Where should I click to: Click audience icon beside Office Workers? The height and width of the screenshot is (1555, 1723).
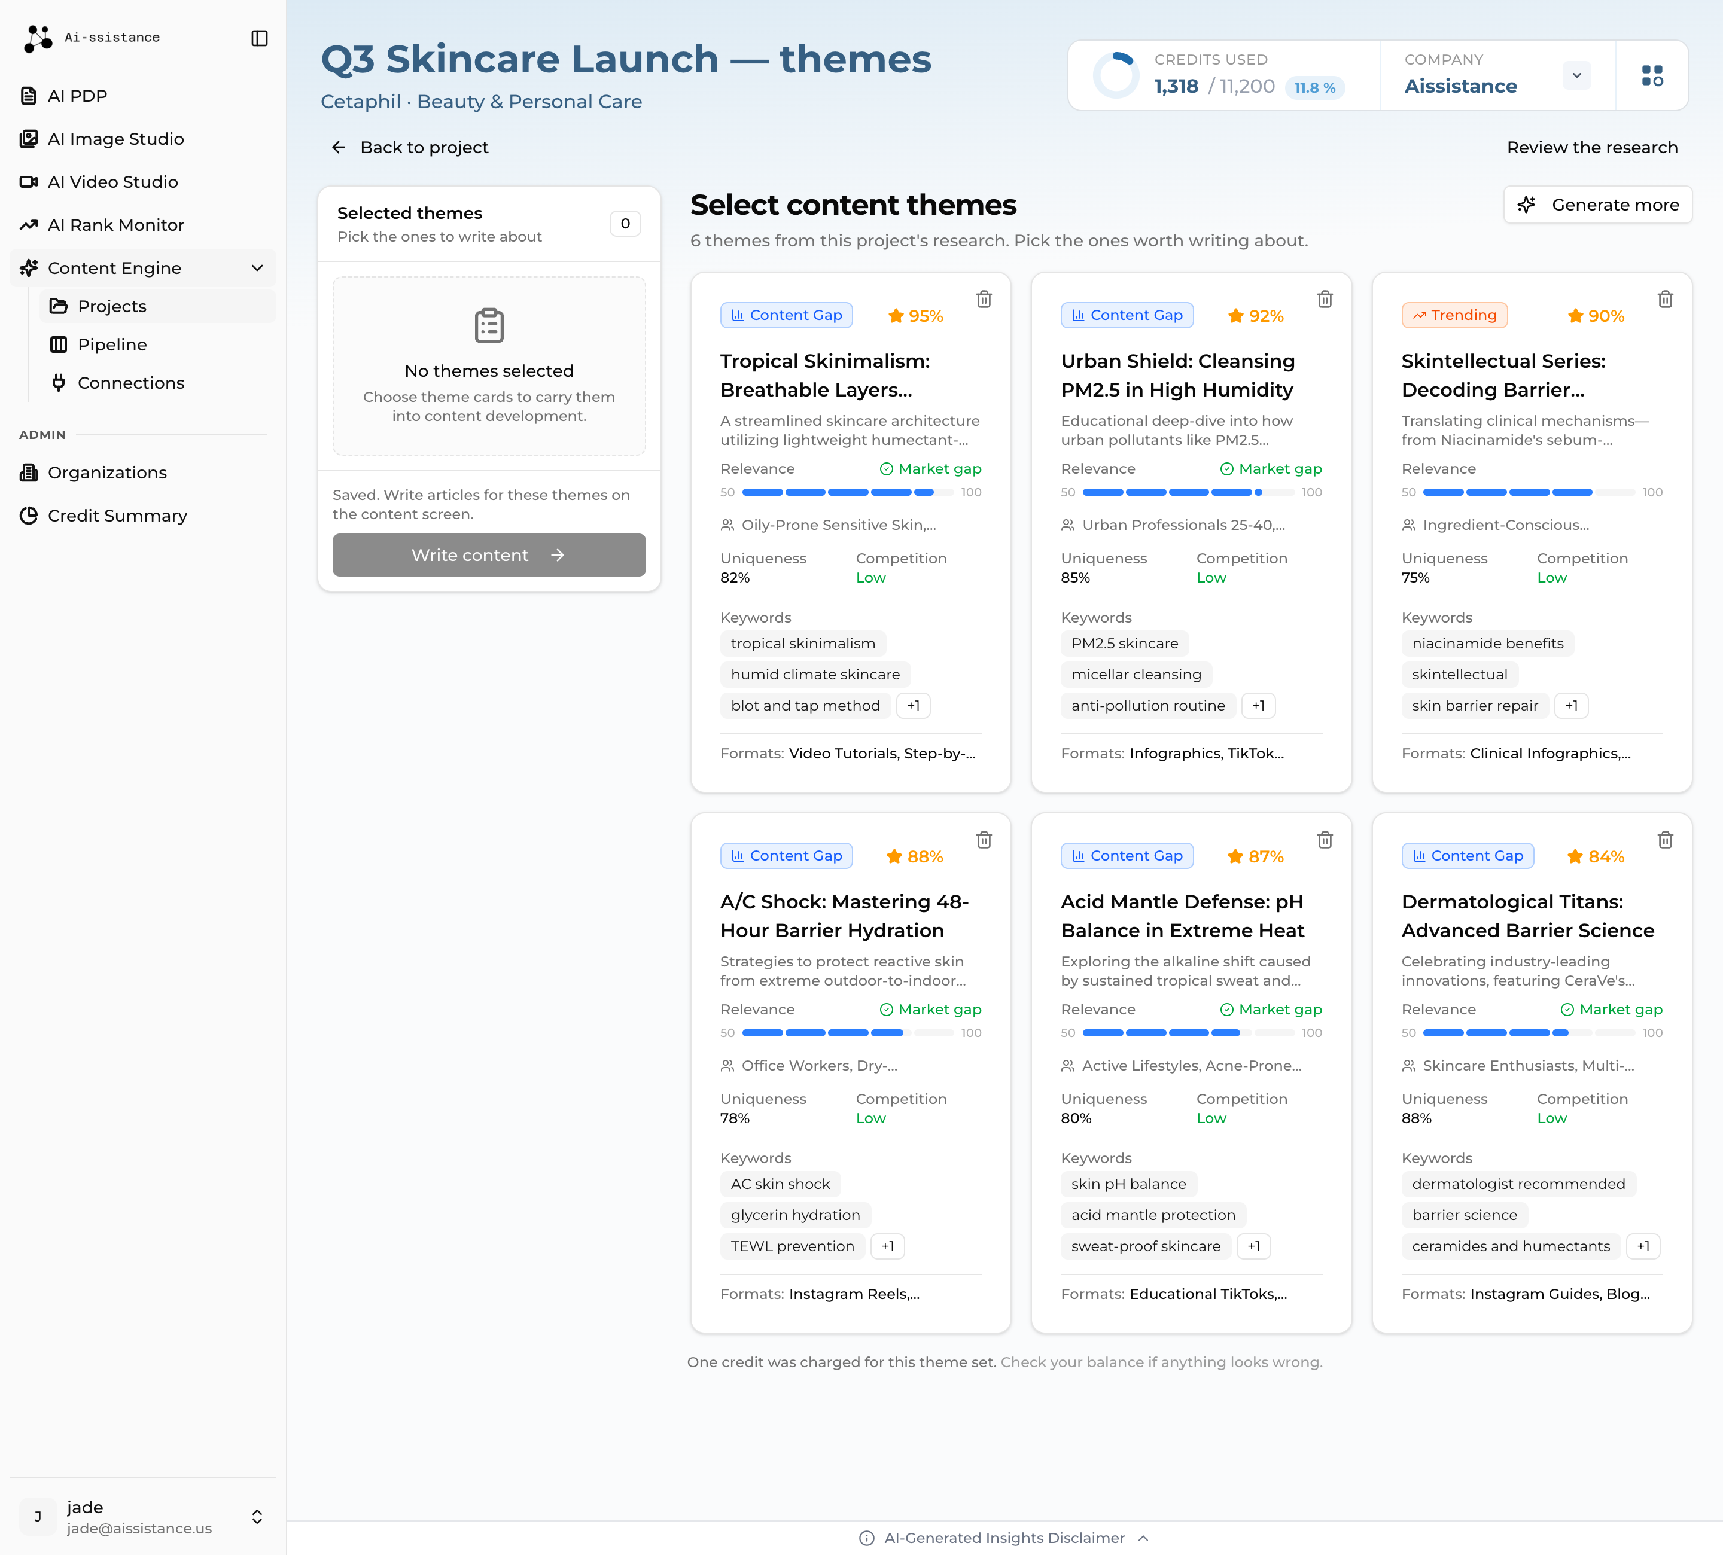pos(727,1066)
